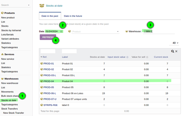Click the warehouse icon beside Warehouse label

[127, 31]
